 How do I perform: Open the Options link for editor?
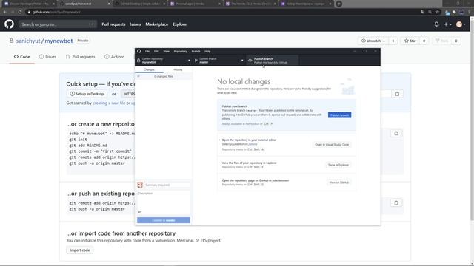pos(253,144)
